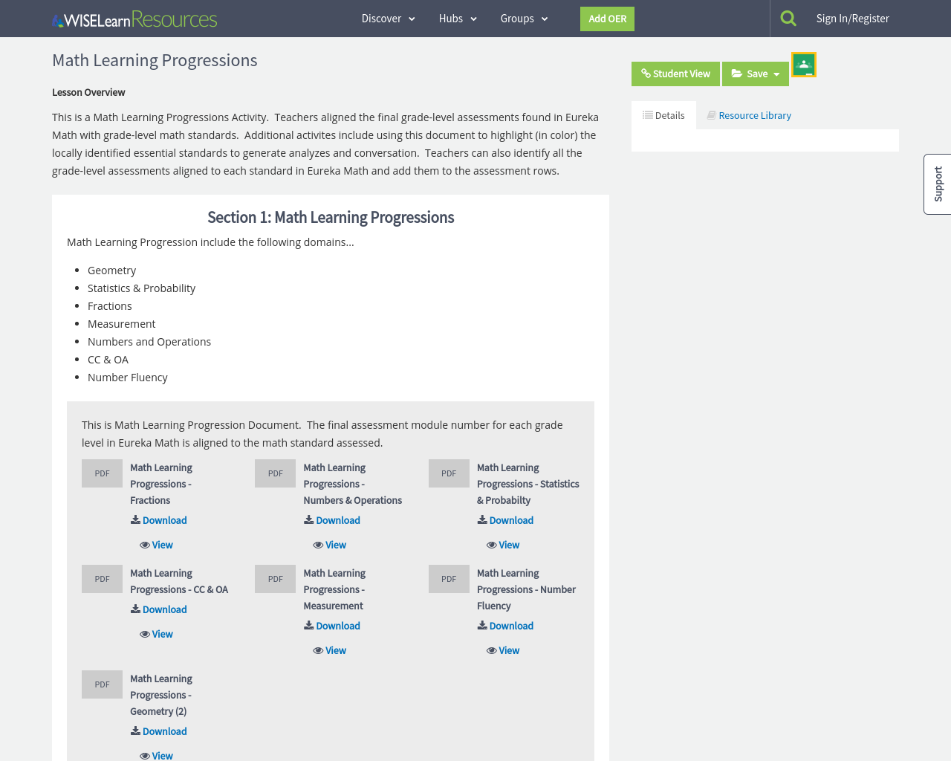Image resolution: width=951 pixels, height=761 pixels.
Task: Toggle View for Numbers & Operations PDF
Action: click(x=329, y=544)
